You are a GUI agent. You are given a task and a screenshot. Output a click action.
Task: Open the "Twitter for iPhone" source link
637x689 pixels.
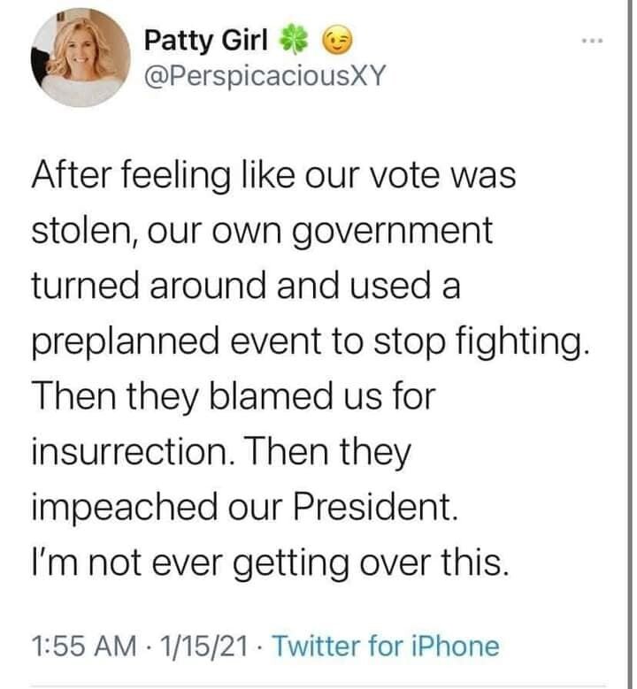coord(385,646)
